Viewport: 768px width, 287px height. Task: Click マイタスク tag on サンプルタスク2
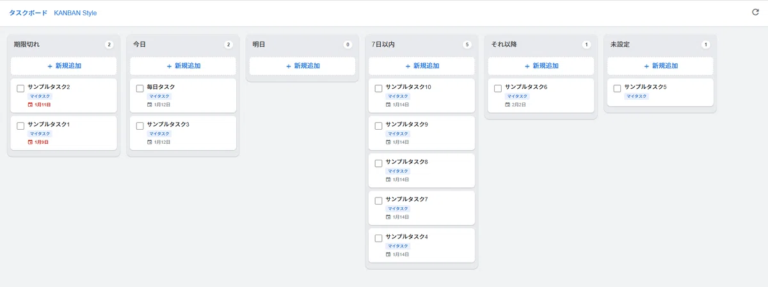40,96
